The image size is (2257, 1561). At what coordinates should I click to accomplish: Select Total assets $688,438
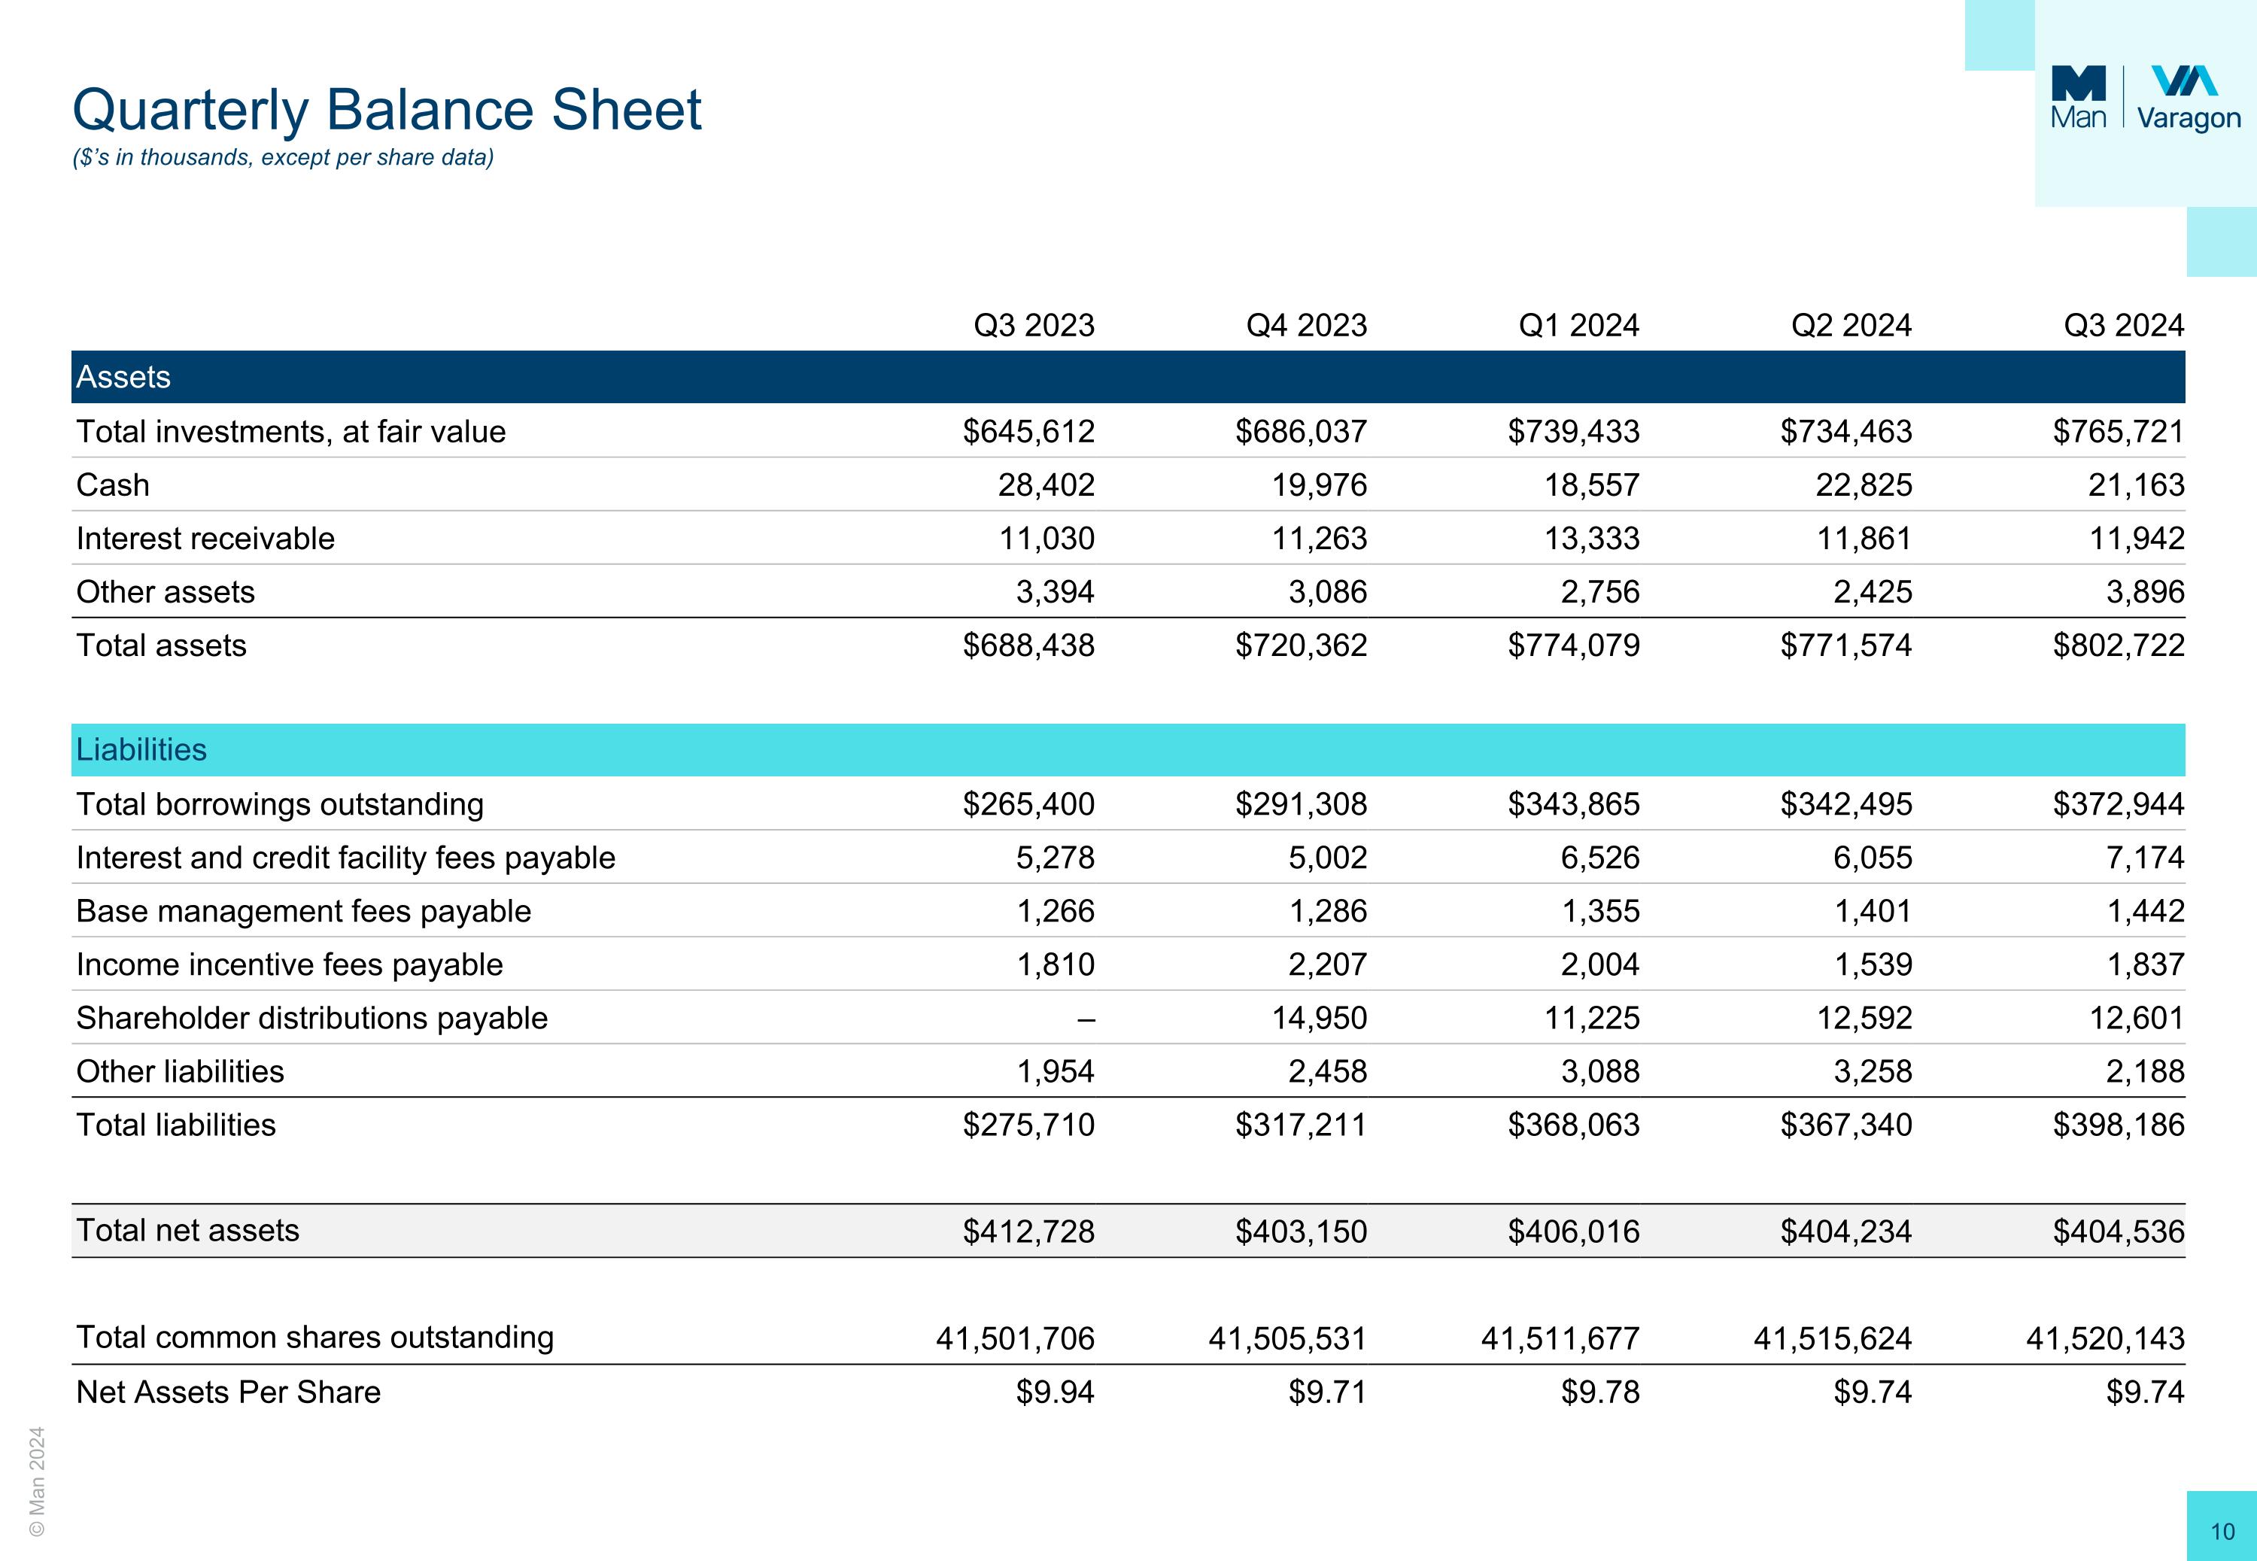[1028, 645]
